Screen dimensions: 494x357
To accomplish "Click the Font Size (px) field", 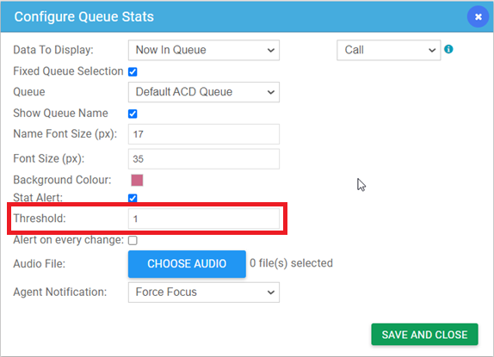I will click(x=204, y=159).
